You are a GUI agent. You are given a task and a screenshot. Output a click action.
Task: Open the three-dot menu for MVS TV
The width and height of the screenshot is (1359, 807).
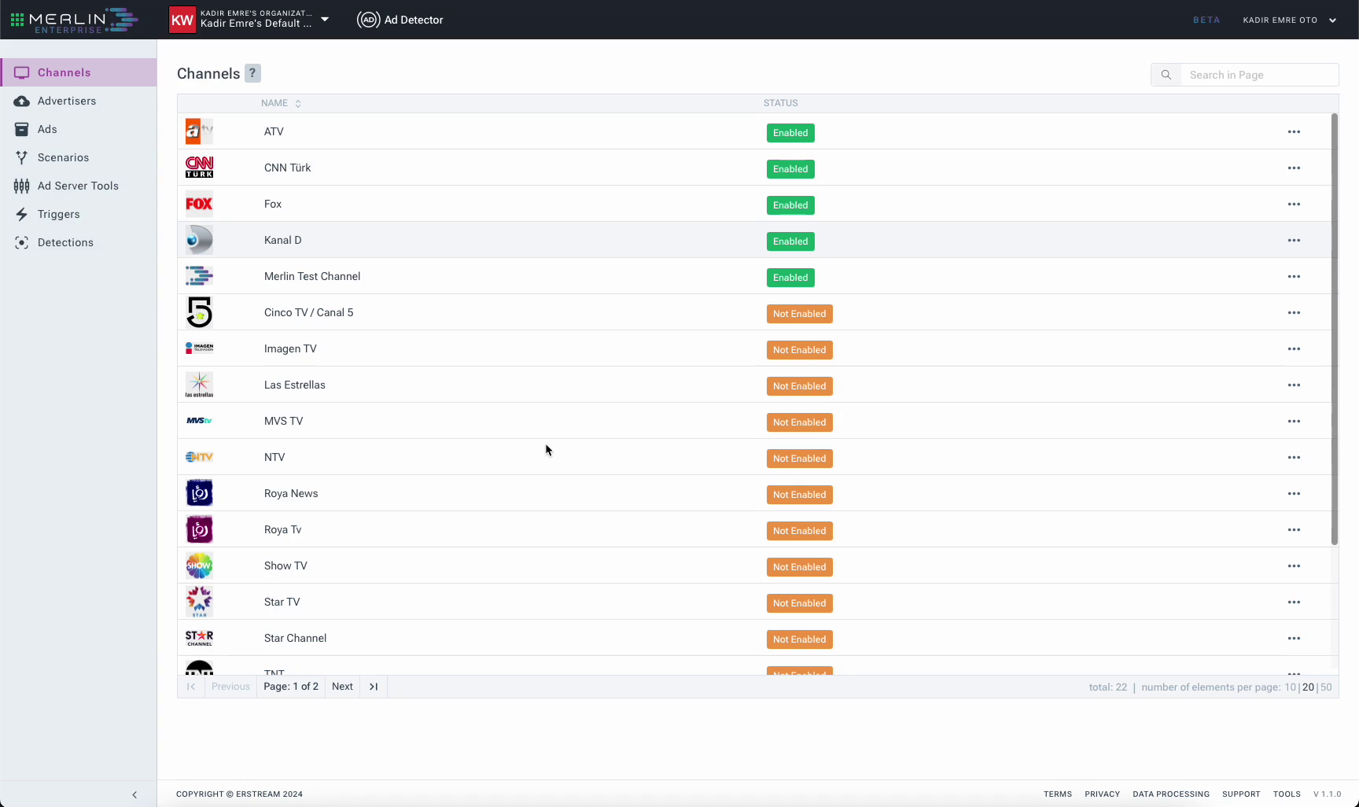coord(1294,421)
